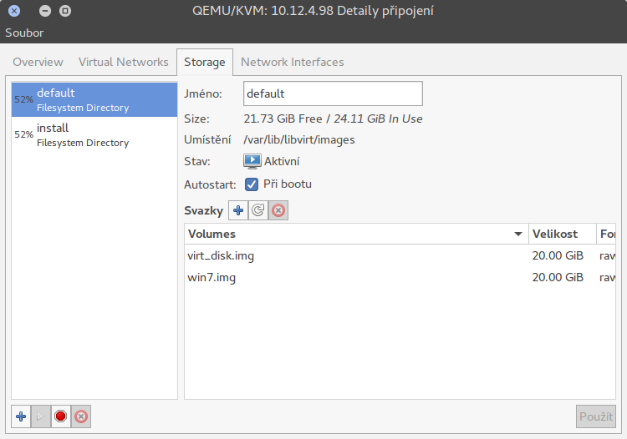Click the Jméno name input field
This screenshot has height=439, width=627.
[333, 93]
